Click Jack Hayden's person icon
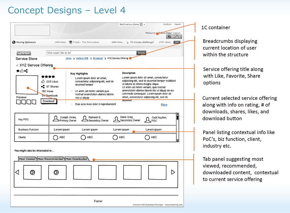 click(x=148, y=120)
